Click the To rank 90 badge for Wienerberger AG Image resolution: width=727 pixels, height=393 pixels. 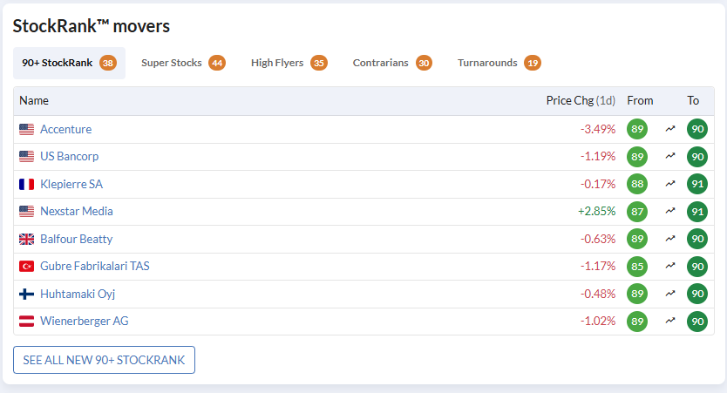pos(697,322)
